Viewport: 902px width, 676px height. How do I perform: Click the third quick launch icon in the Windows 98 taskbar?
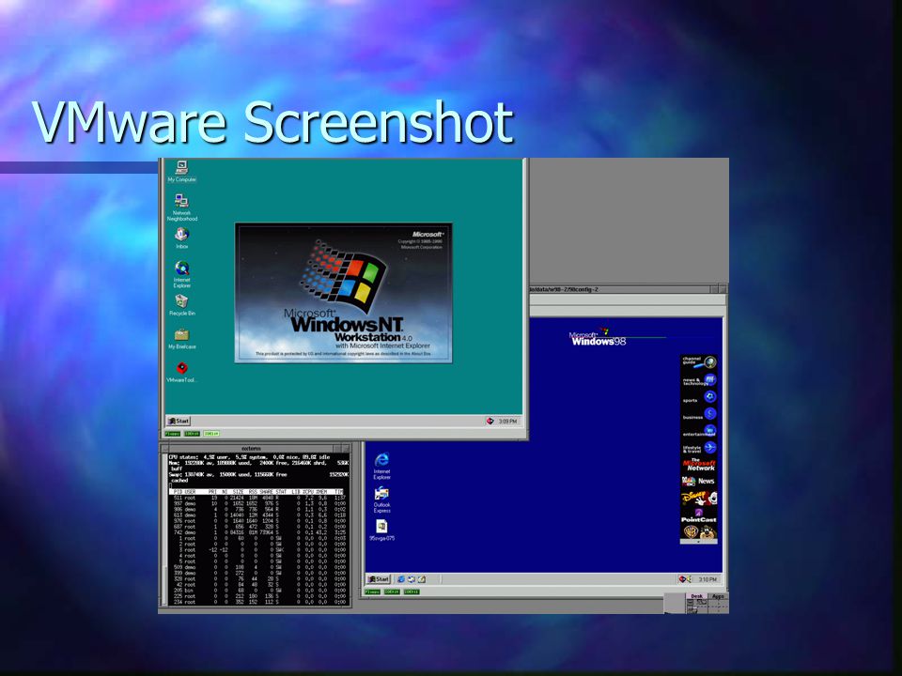(x=422, y=579)
